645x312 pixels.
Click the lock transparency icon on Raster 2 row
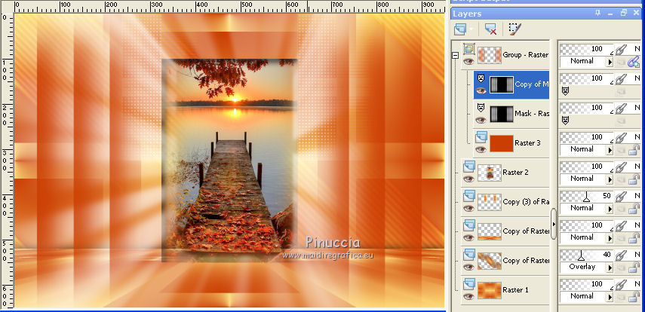(x=634, y=179)
